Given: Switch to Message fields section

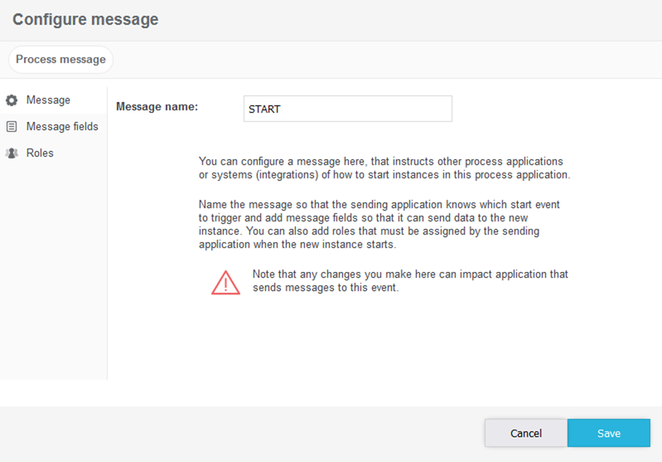Looking at the screenshot, I should (x=62, y=127).
